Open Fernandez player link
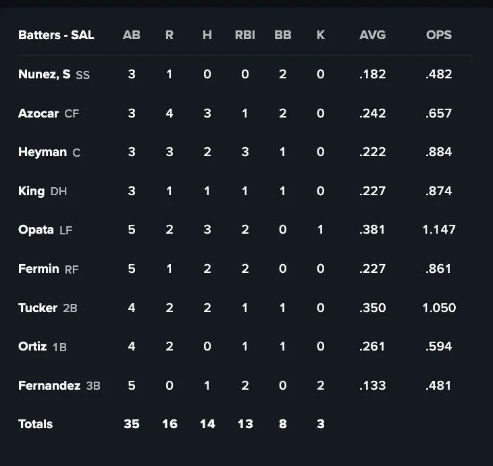Viewport: 493px width, 466px height. (50, 386)
